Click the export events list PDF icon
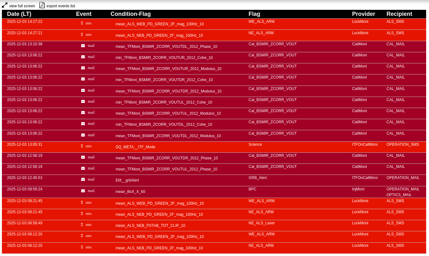The width and height of the screenshot is (429, 256). click(x=42, y=5)
